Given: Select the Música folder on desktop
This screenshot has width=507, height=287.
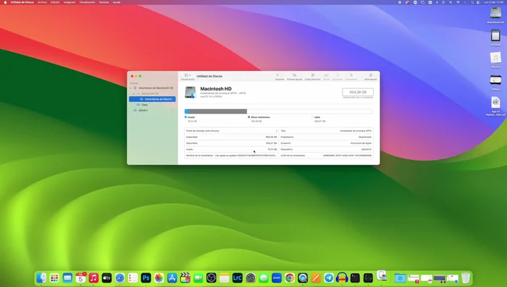Looking at the screenshot, I should pos(495,58).
